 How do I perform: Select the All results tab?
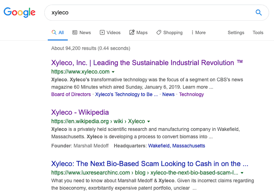pyautogui.click(x=58, y=33)
